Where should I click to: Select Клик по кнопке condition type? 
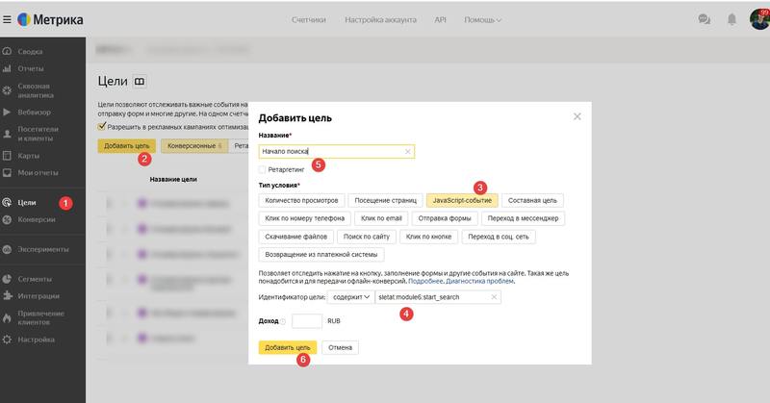click(428, 237)
